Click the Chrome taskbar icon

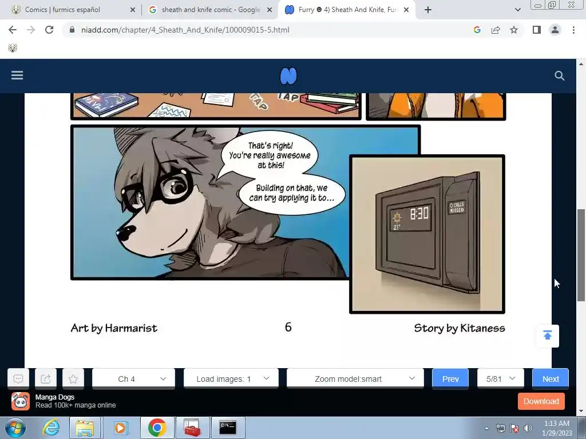tap(157, 428)
